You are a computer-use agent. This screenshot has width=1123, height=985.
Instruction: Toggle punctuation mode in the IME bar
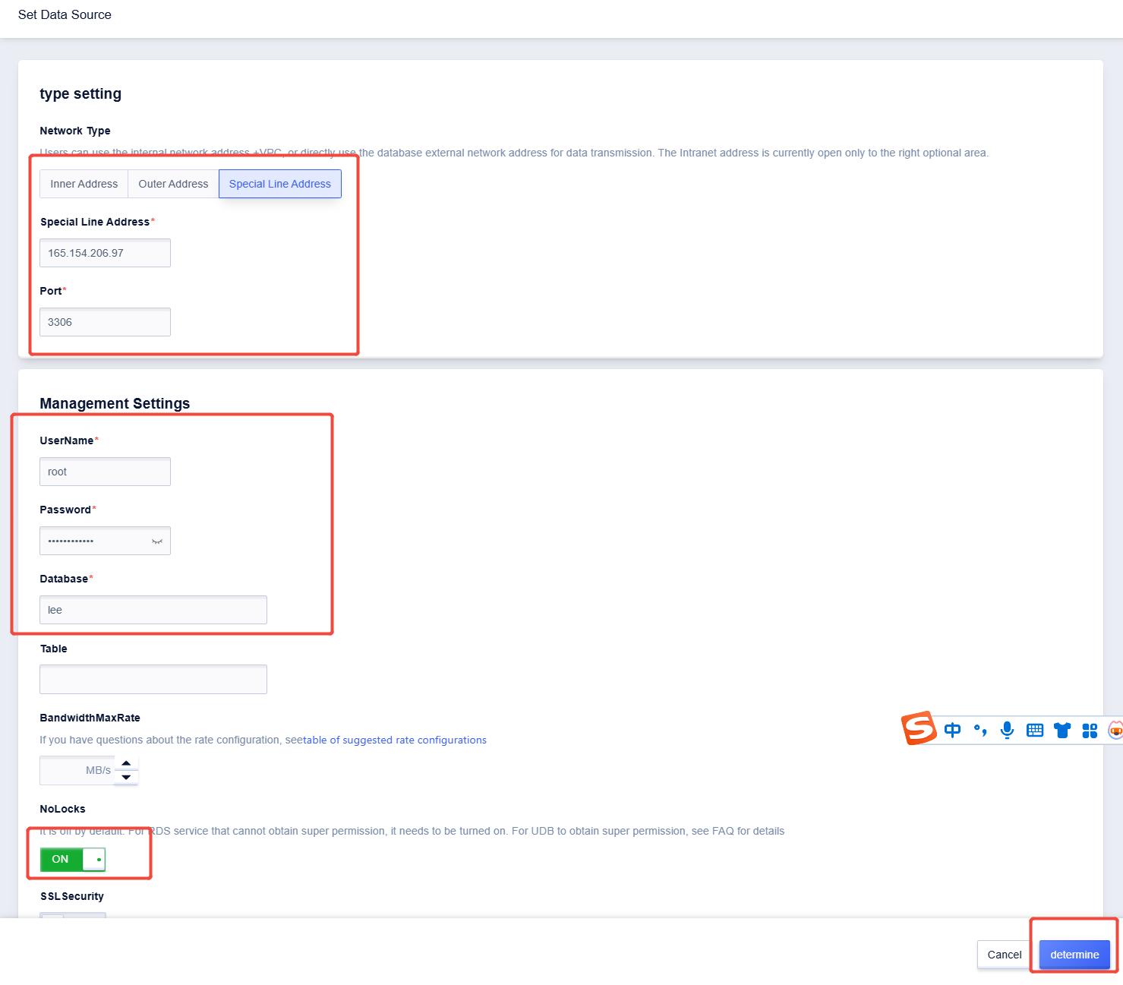click(x=980, y=731)
